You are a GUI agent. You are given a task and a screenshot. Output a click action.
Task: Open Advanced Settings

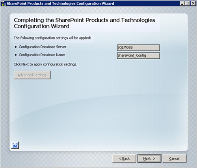32,75
